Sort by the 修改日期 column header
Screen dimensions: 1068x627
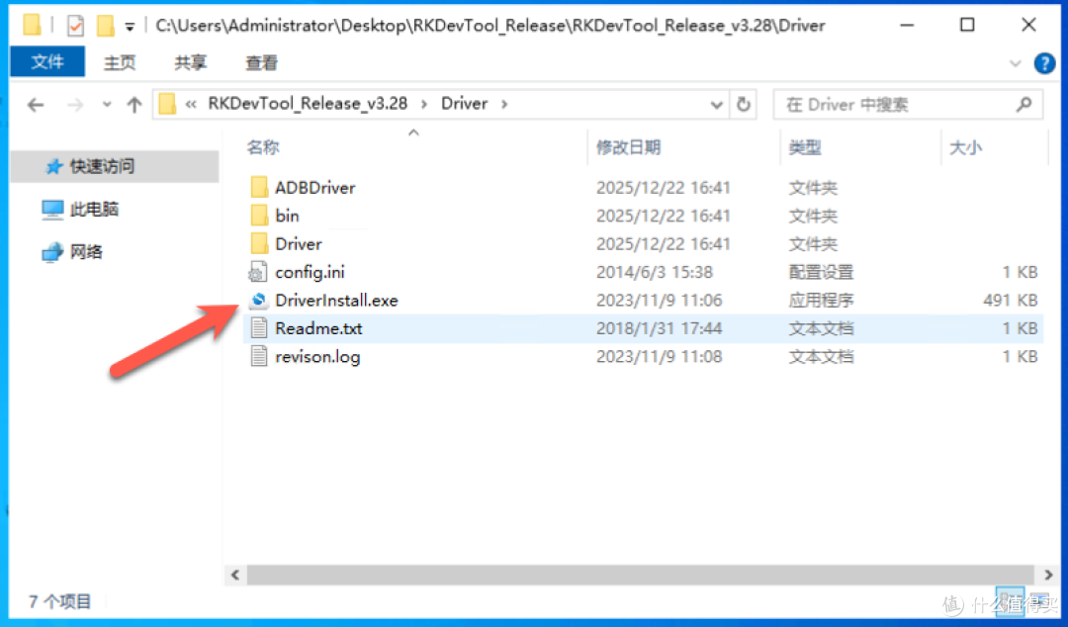(x=628, y=147)
